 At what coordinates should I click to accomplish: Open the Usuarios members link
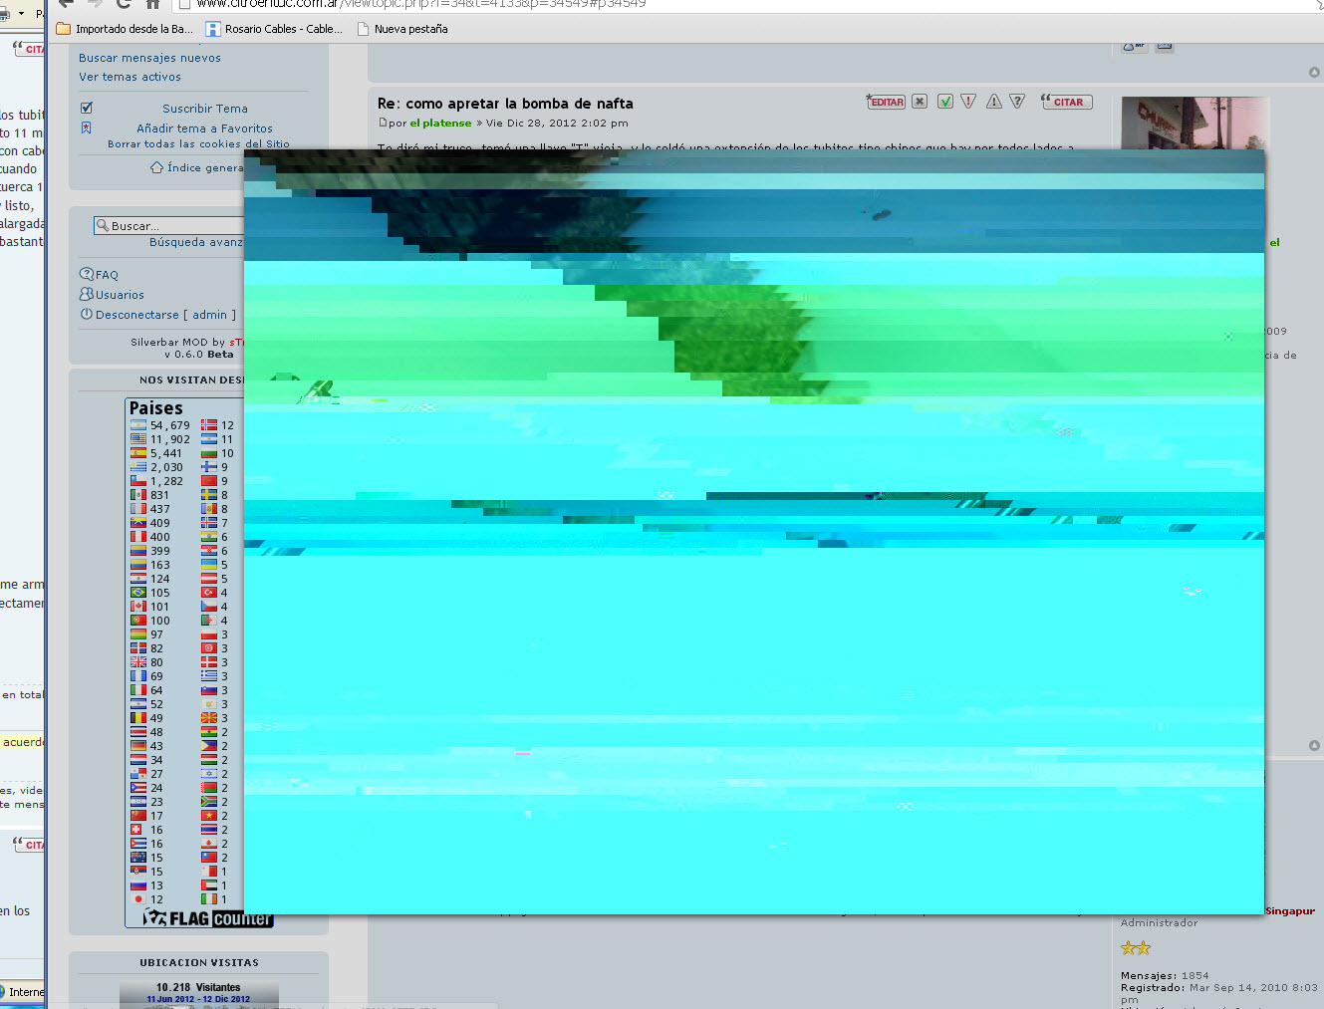pos(120,295)
